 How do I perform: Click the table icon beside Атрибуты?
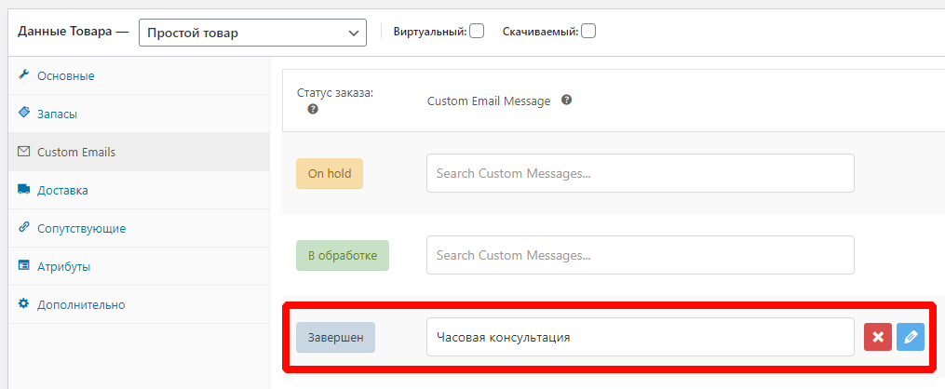coord(24,266)
